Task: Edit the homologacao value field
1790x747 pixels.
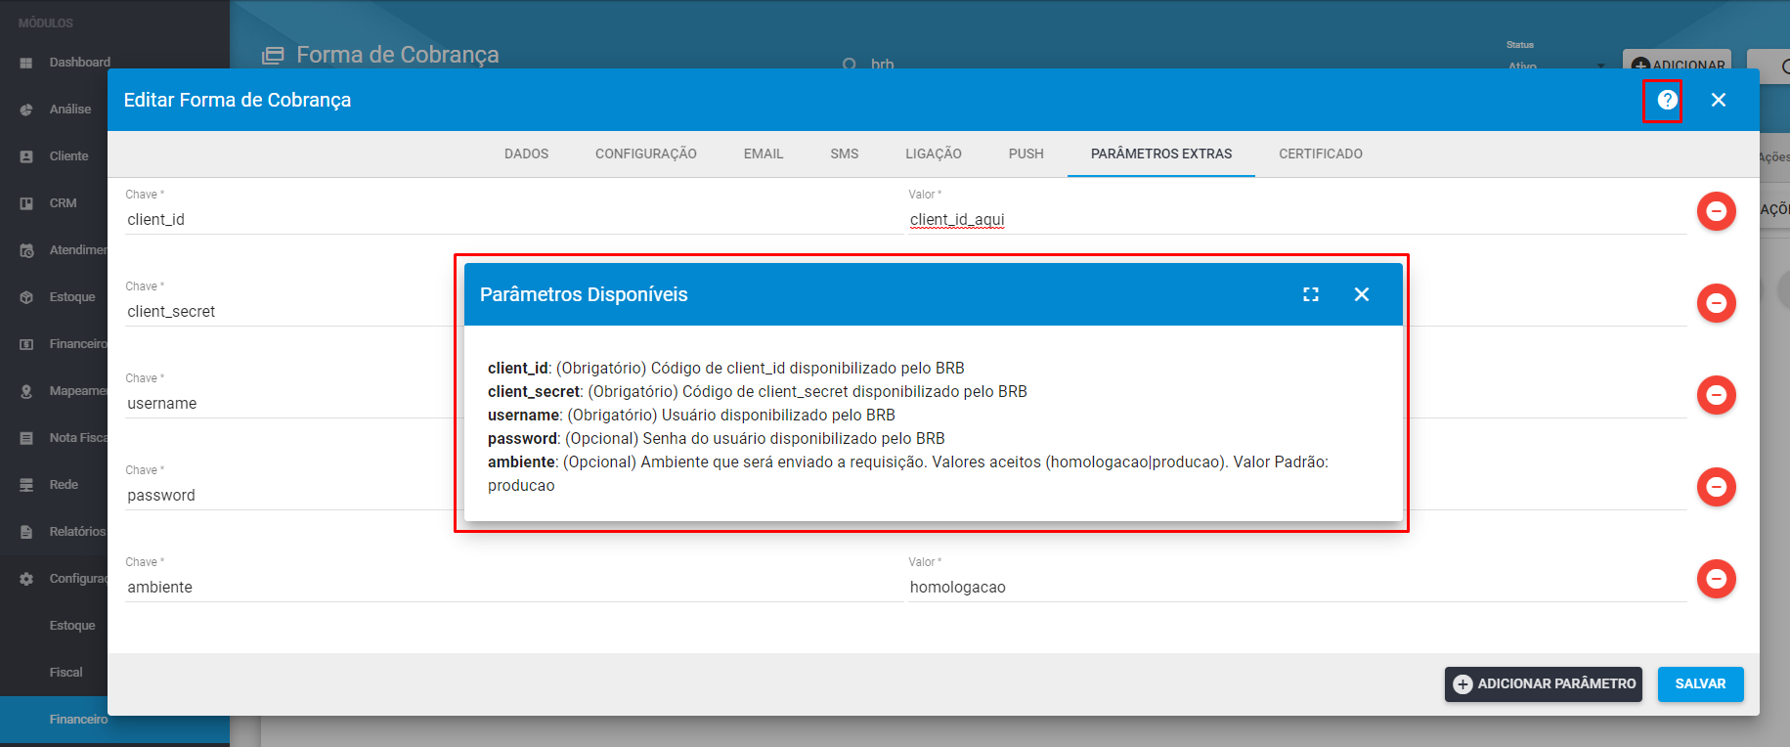Action: point(1297,587)
